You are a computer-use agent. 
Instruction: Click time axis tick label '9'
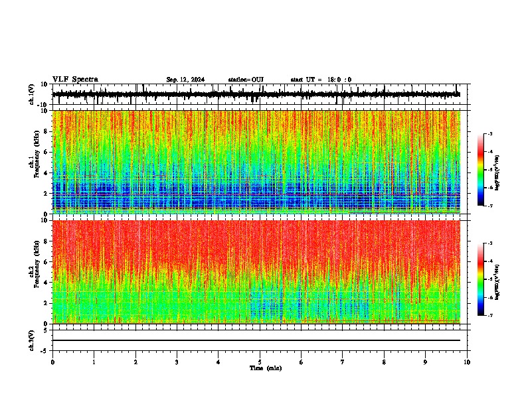pos(425,362)
